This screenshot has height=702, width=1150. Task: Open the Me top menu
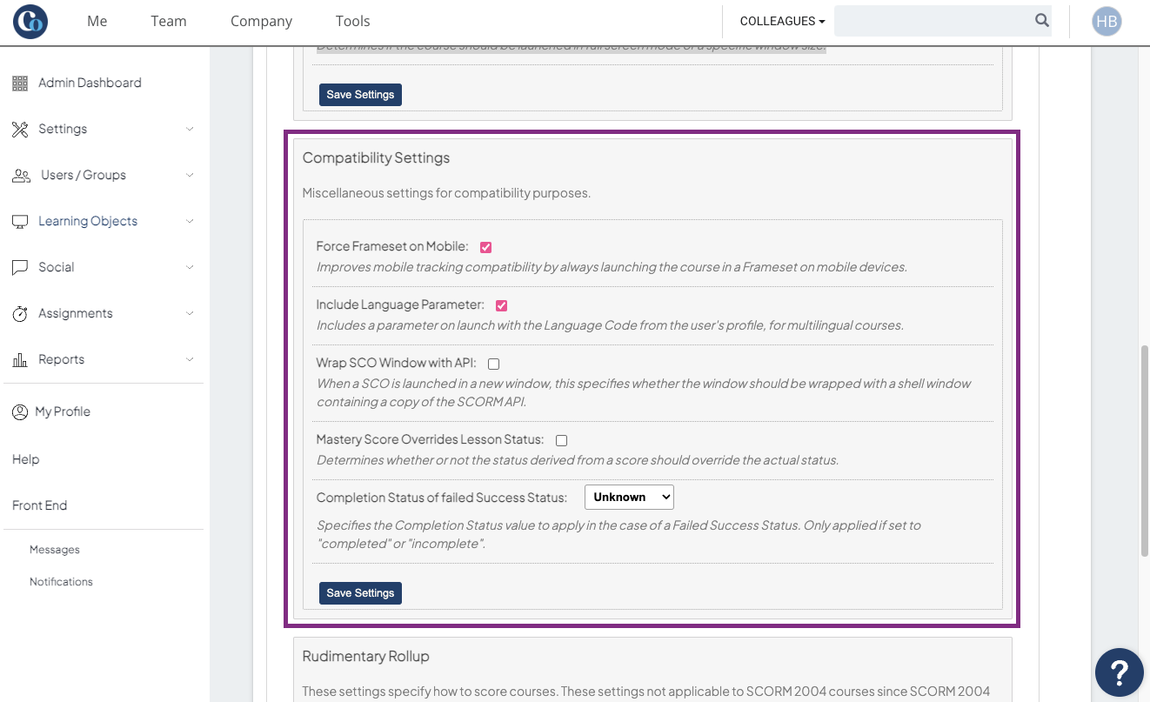[x=97, y=21]
